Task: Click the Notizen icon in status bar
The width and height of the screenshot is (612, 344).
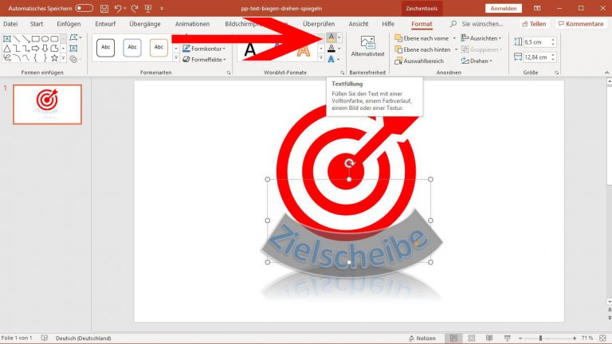Action: point(422,338)
